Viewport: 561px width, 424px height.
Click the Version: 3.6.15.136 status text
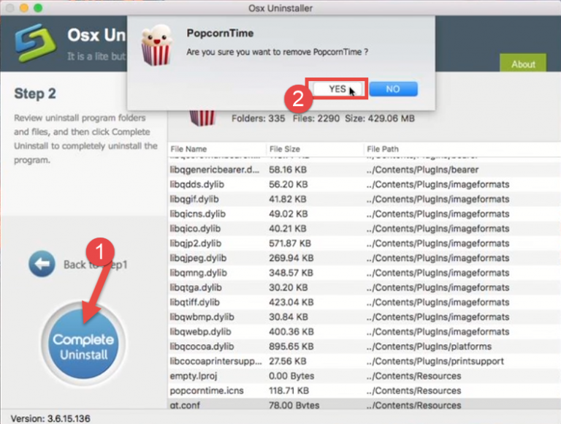point(50,418)
